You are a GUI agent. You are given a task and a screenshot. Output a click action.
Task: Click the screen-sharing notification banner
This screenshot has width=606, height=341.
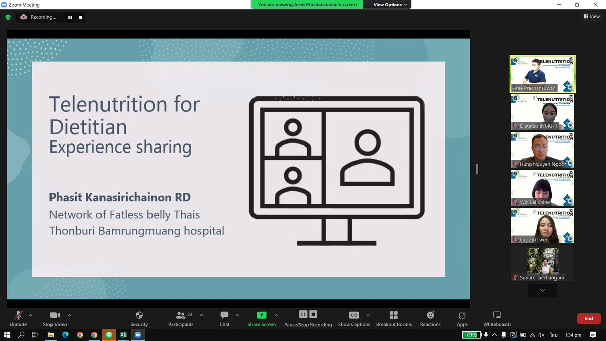click(307, 5)
